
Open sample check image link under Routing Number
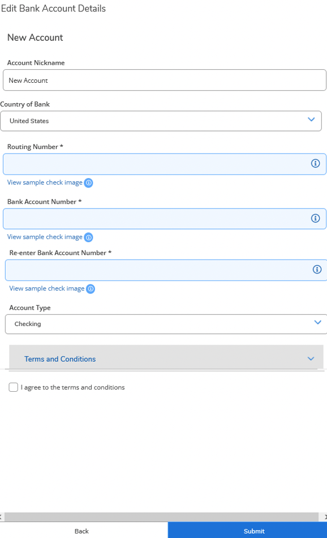[x=45, y=183]
